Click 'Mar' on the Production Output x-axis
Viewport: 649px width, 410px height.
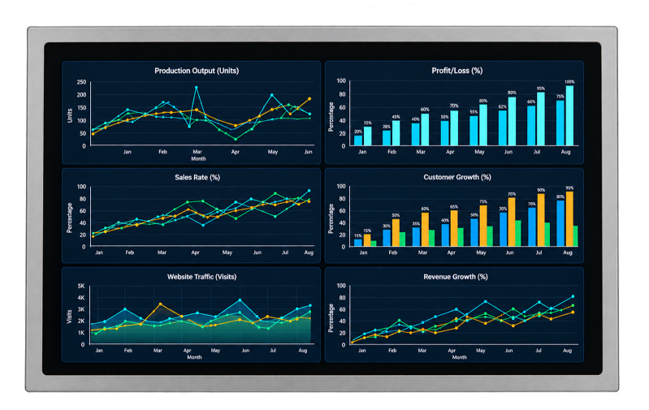(x=197, y=152)
